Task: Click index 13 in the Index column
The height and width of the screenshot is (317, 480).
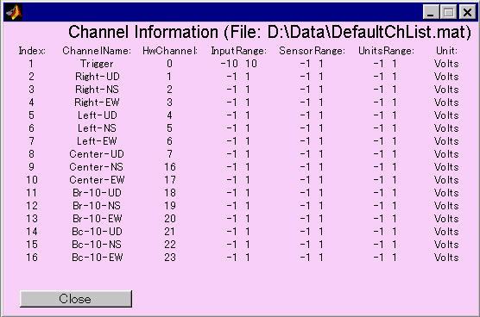Action: tap(32, 219)
